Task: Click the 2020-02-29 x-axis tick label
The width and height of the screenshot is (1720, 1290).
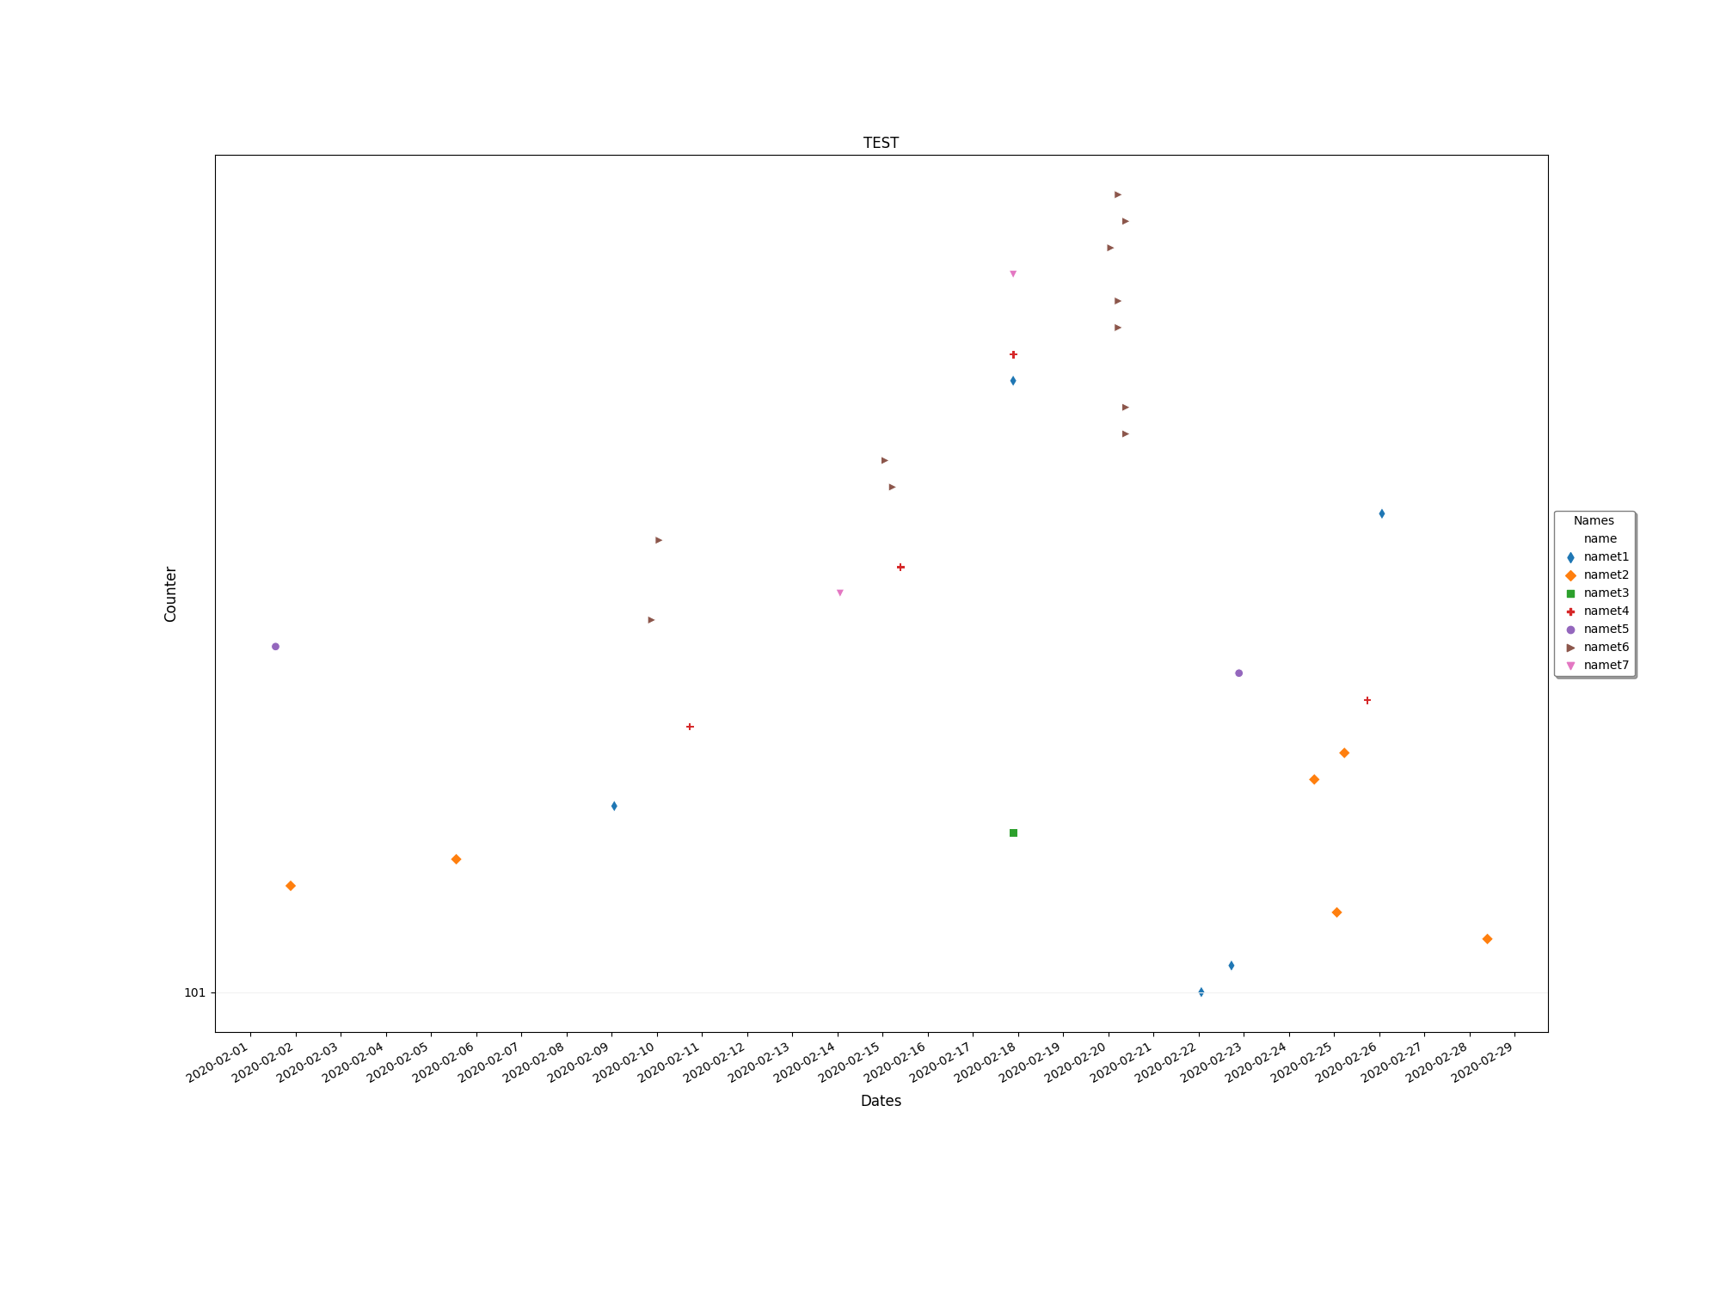Action: click(x=1482, y=1061)
